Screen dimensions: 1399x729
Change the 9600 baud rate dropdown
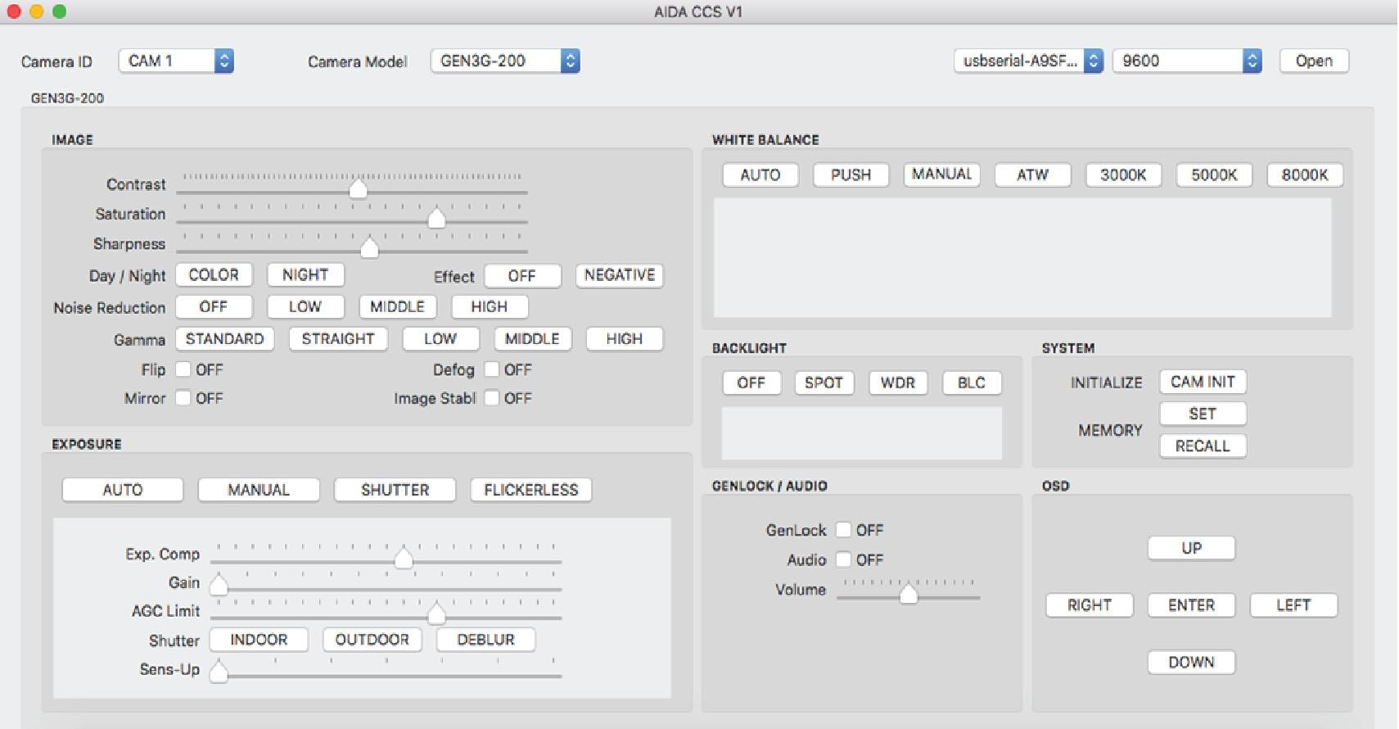(x=1186, y=61)
